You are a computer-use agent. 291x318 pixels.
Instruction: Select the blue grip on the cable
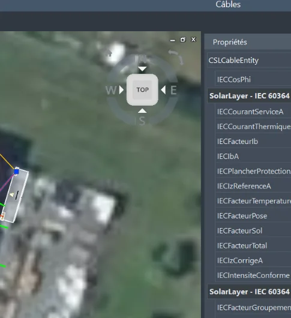point(17,172)
